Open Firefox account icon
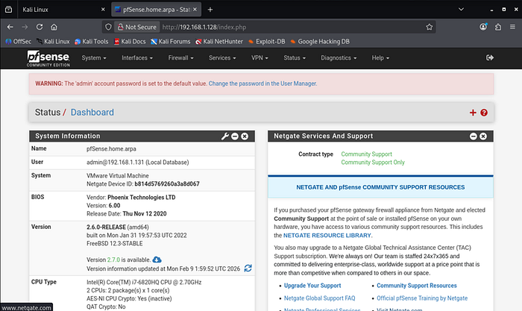 (x=483, y=27)
